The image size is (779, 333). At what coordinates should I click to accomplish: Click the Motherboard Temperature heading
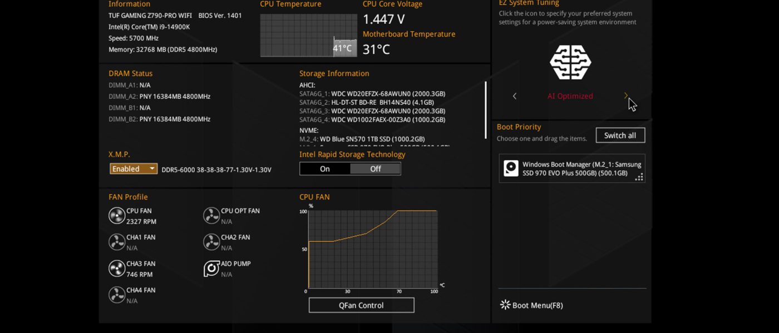[409, 34]
